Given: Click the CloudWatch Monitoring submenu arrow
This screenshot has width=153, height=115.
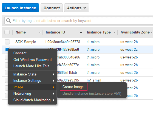Looking at the screenshot, I should (x=53, y=100).
